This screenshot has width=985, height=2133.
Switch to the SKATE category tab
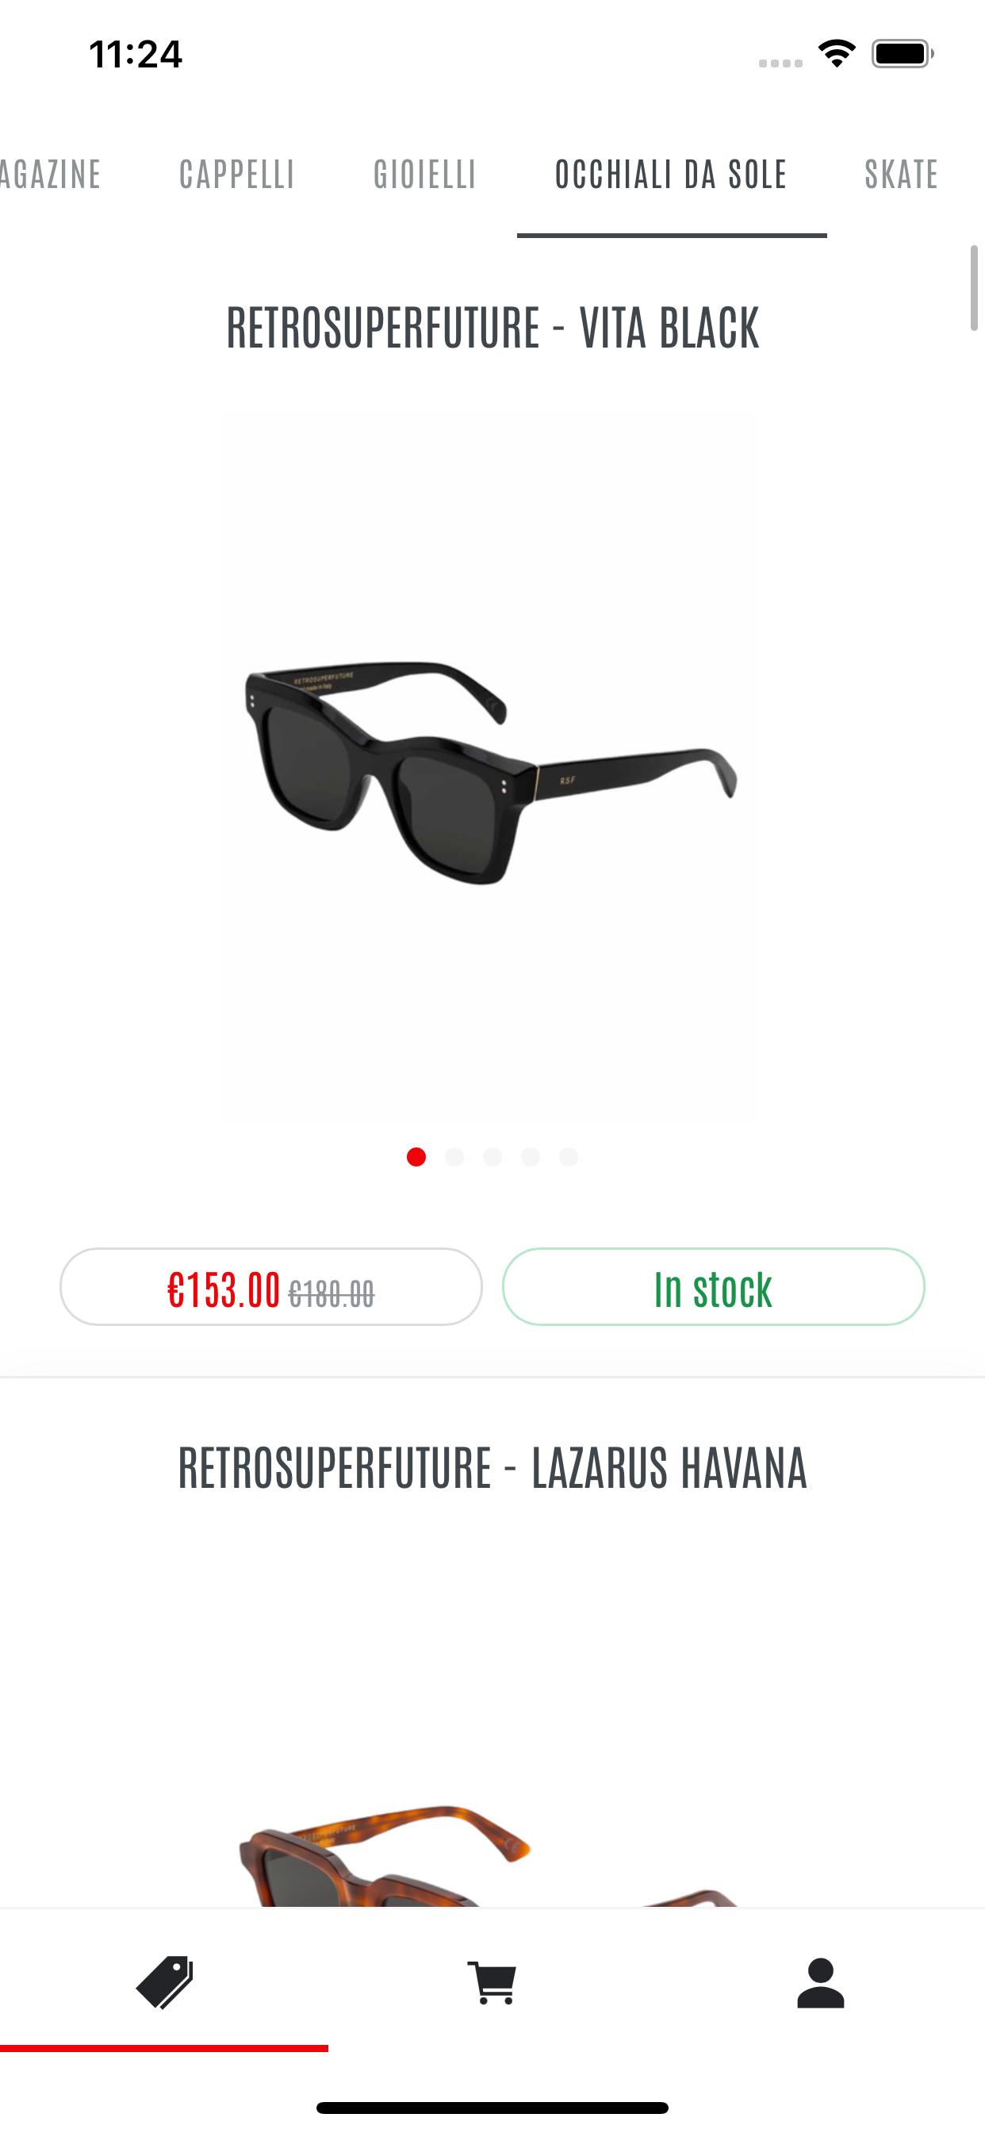902,175
